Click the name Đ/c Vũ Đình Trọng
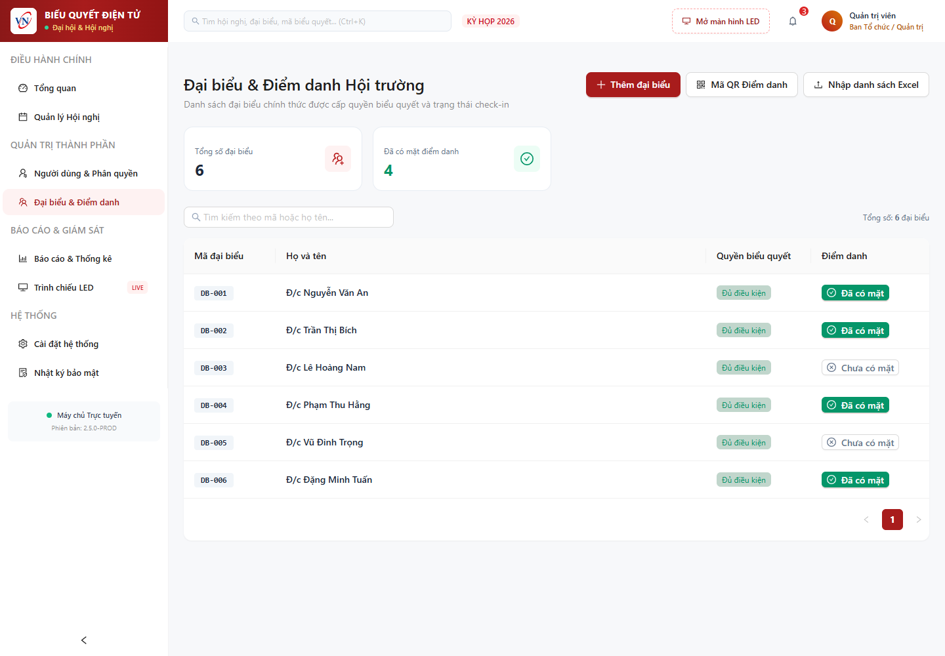The height and width of the screenshot is (656, 945). tap(324, 442)
